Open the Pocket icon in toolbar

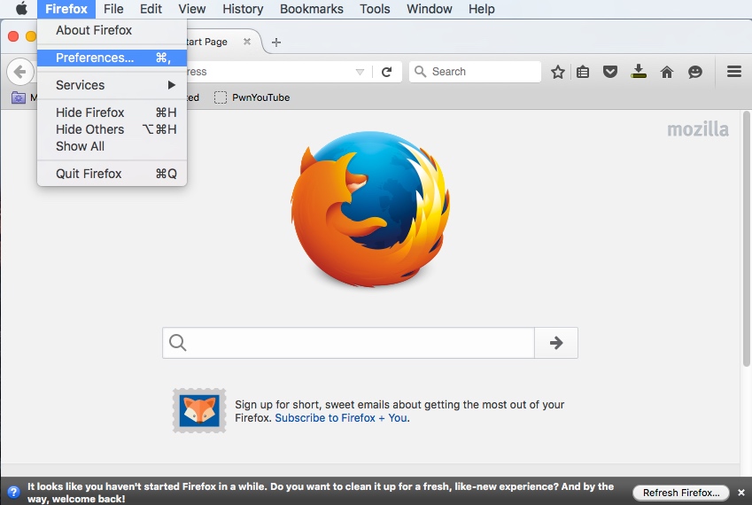610,72
